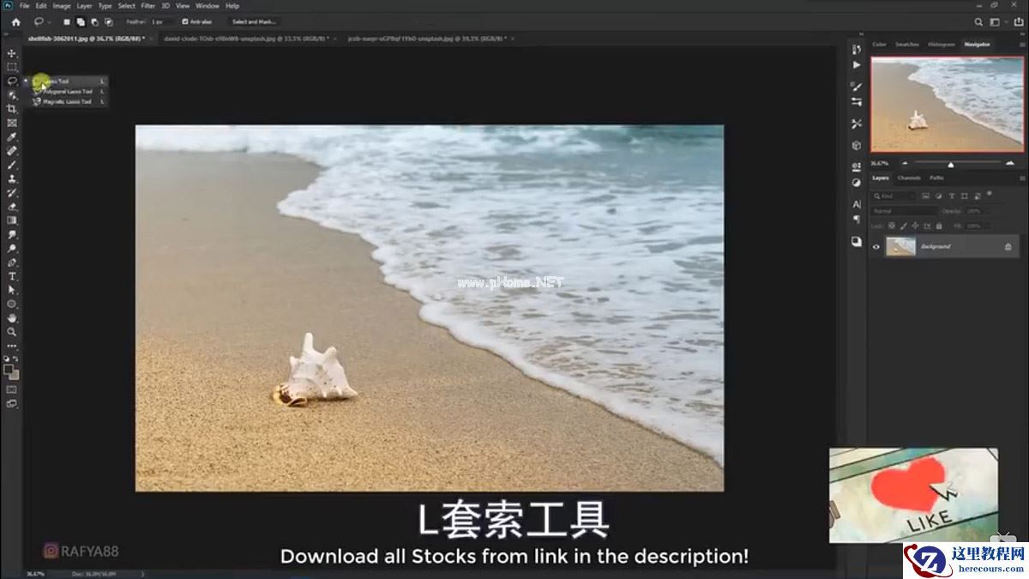Choose Magnetic Lasso Tool from the flyout
The width and height of the screenshot is (1029, 579).
(x=67, y=101)
